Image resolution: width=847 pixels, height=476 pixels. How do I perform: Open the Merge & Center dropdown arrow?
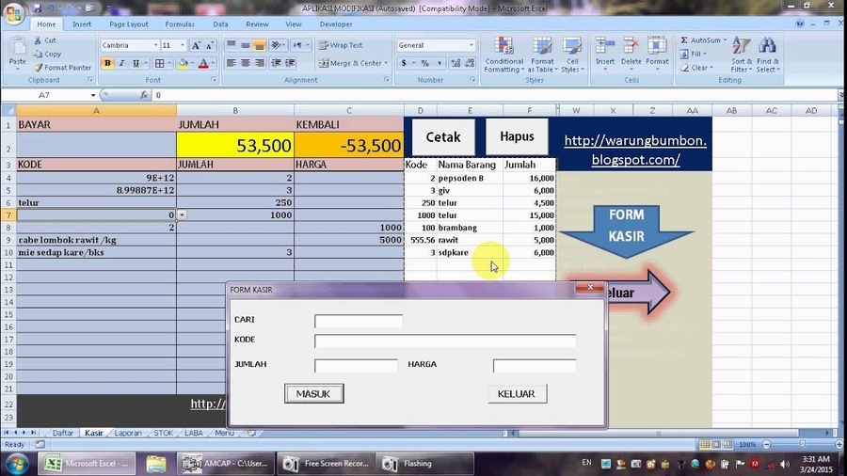coord(387,63)
